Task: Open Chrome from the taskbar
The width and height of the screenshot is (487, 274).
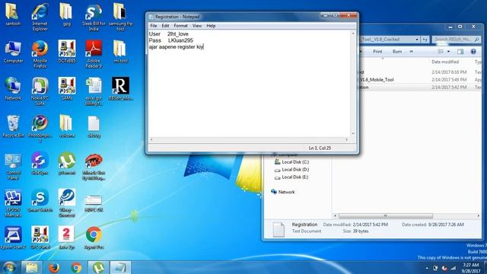Action: pos(76,267)
